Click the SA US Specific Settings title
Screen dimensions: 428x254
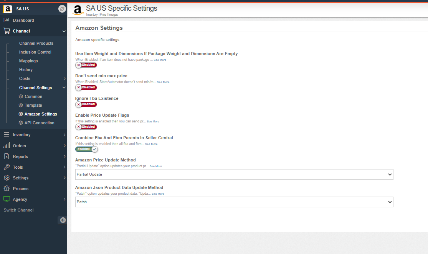[x=121, y=8]
